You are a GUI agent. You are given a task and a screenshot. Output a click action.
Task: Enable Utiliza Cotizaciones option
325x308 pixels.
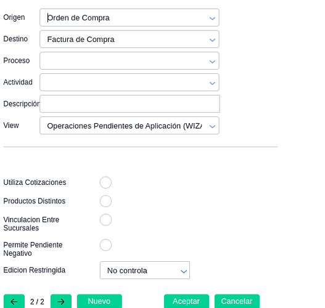click(105, 182)
